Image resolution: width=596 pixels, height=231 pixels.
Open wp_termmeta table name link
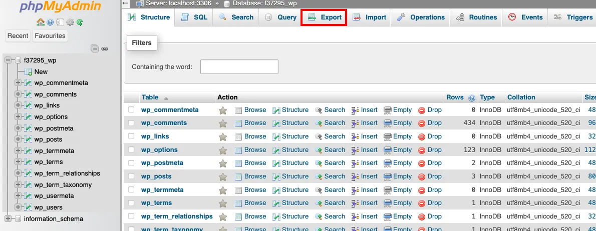(162, 189)
